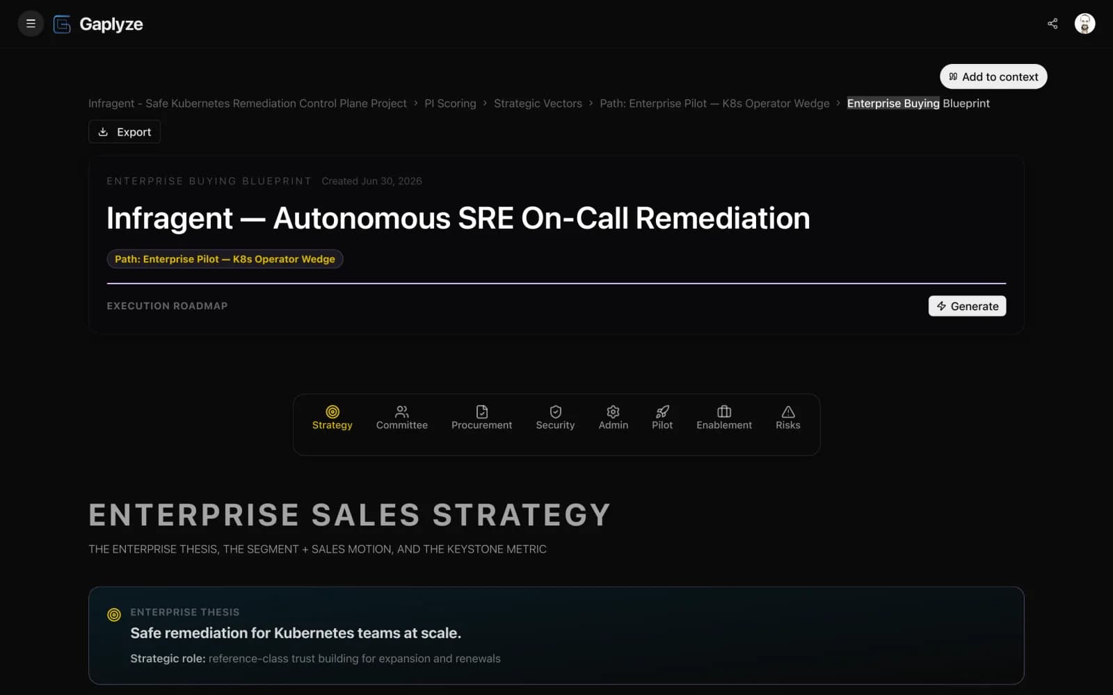This screenshot has width=1113, height=695.
Task: Click the Created Jun 30, 2026 date
Action: point(371,181)
